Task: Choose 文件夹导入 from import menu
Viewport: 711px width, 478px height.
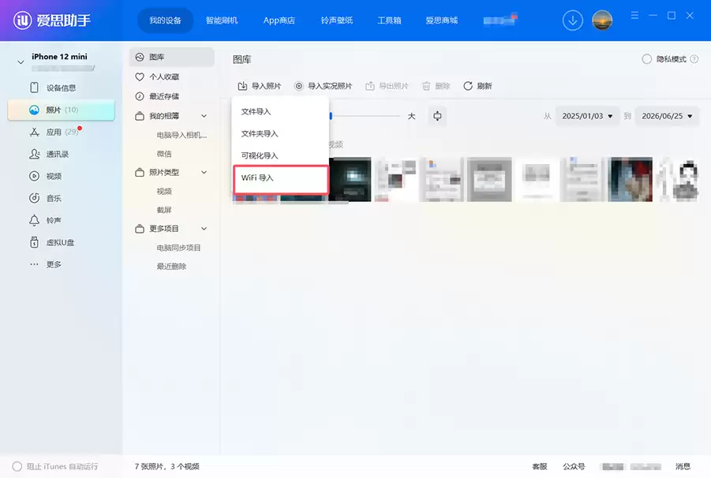Action: tap(280, 133)
